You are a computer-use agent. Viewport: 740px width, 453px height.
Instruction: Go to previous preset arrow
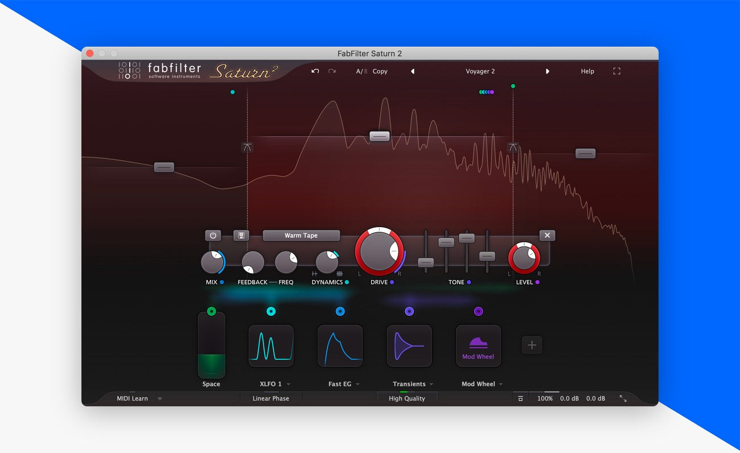point(413,71)
